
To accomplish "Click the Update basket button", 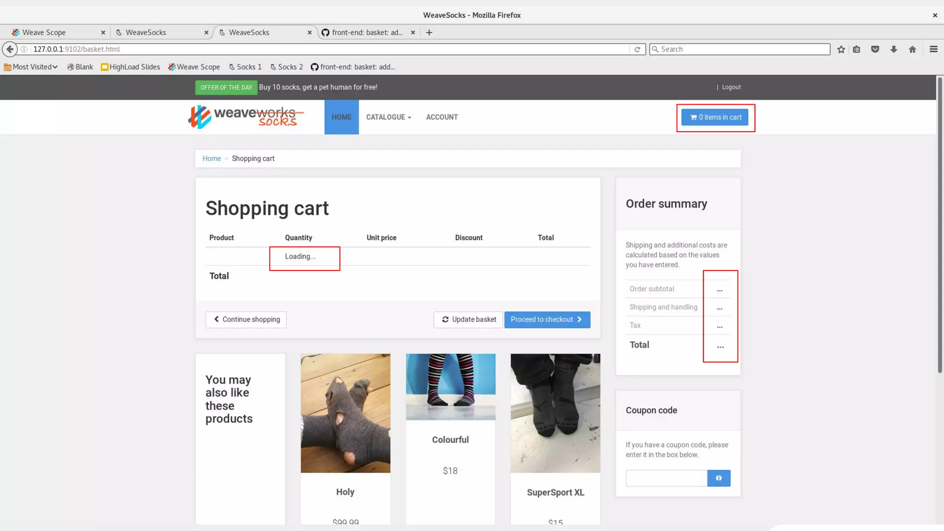I will [x=468, y=319].
